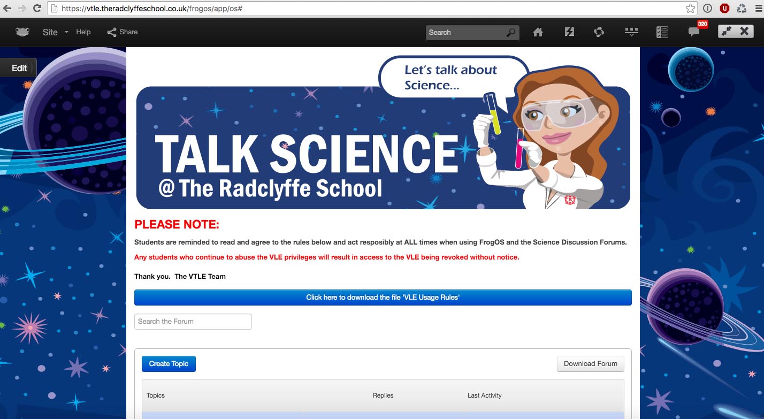This screenshot has height=419, width=764.
Task: Click the Download Forum button
Action: pos(591,364)
